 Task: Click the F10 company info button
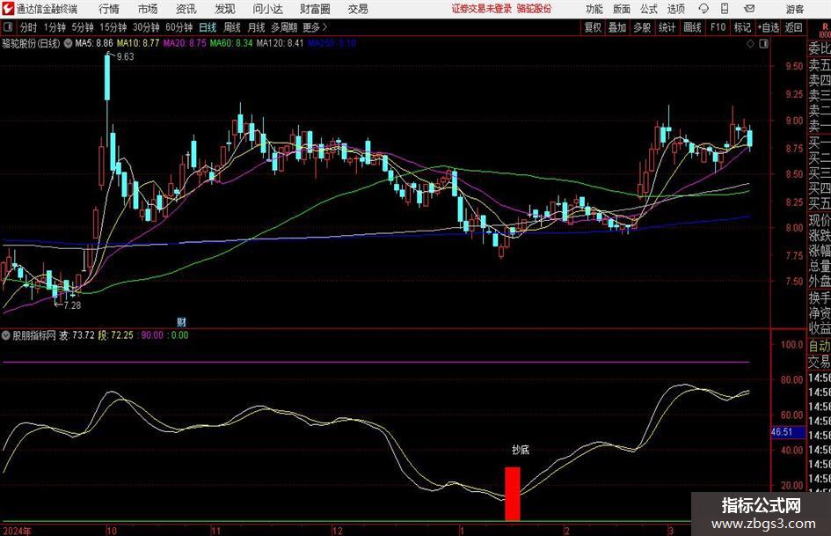pyautogui.click(x=718, y=27)
